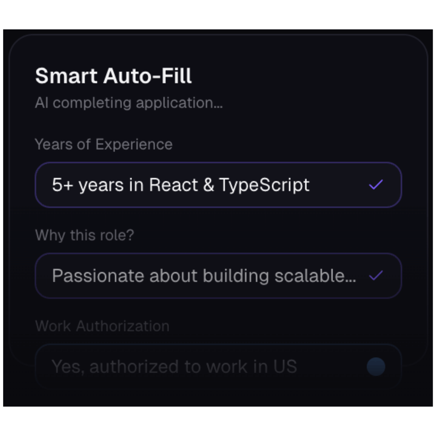Click the word 'Auto-Fill' in the title
Viewport: 436px width, 436px height.
point(147,76)
